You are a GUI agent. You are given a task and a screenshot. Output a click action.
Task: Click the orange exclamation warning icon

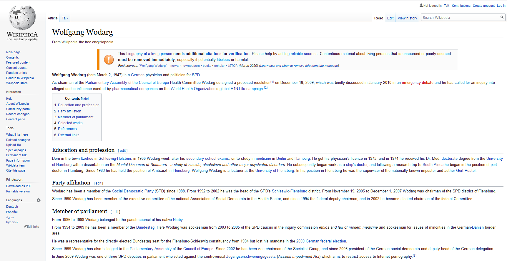pyautogui.click(x=109, y=59)
